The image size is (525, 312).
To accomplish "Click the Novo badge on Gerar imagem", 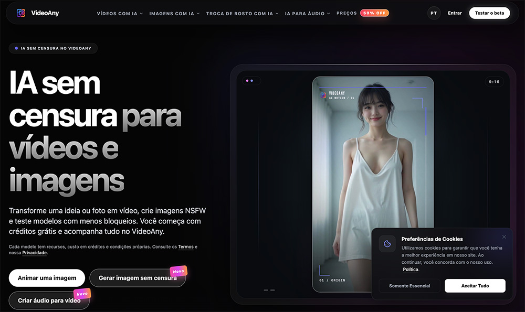I will tap(178, 271).
